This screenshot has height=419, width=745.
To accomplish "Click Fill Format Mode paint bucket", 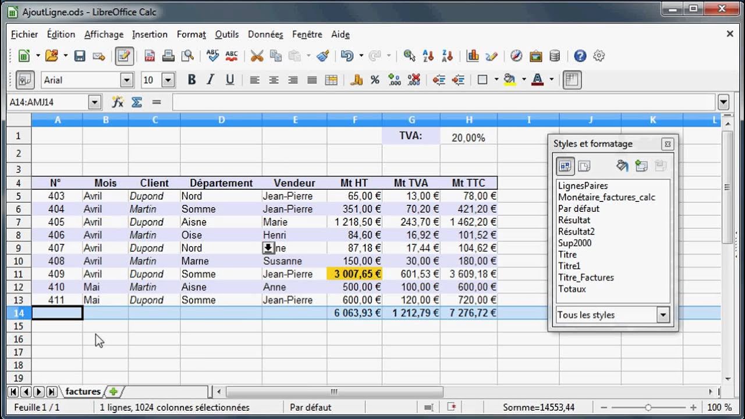I will click(x=622, y=166).
